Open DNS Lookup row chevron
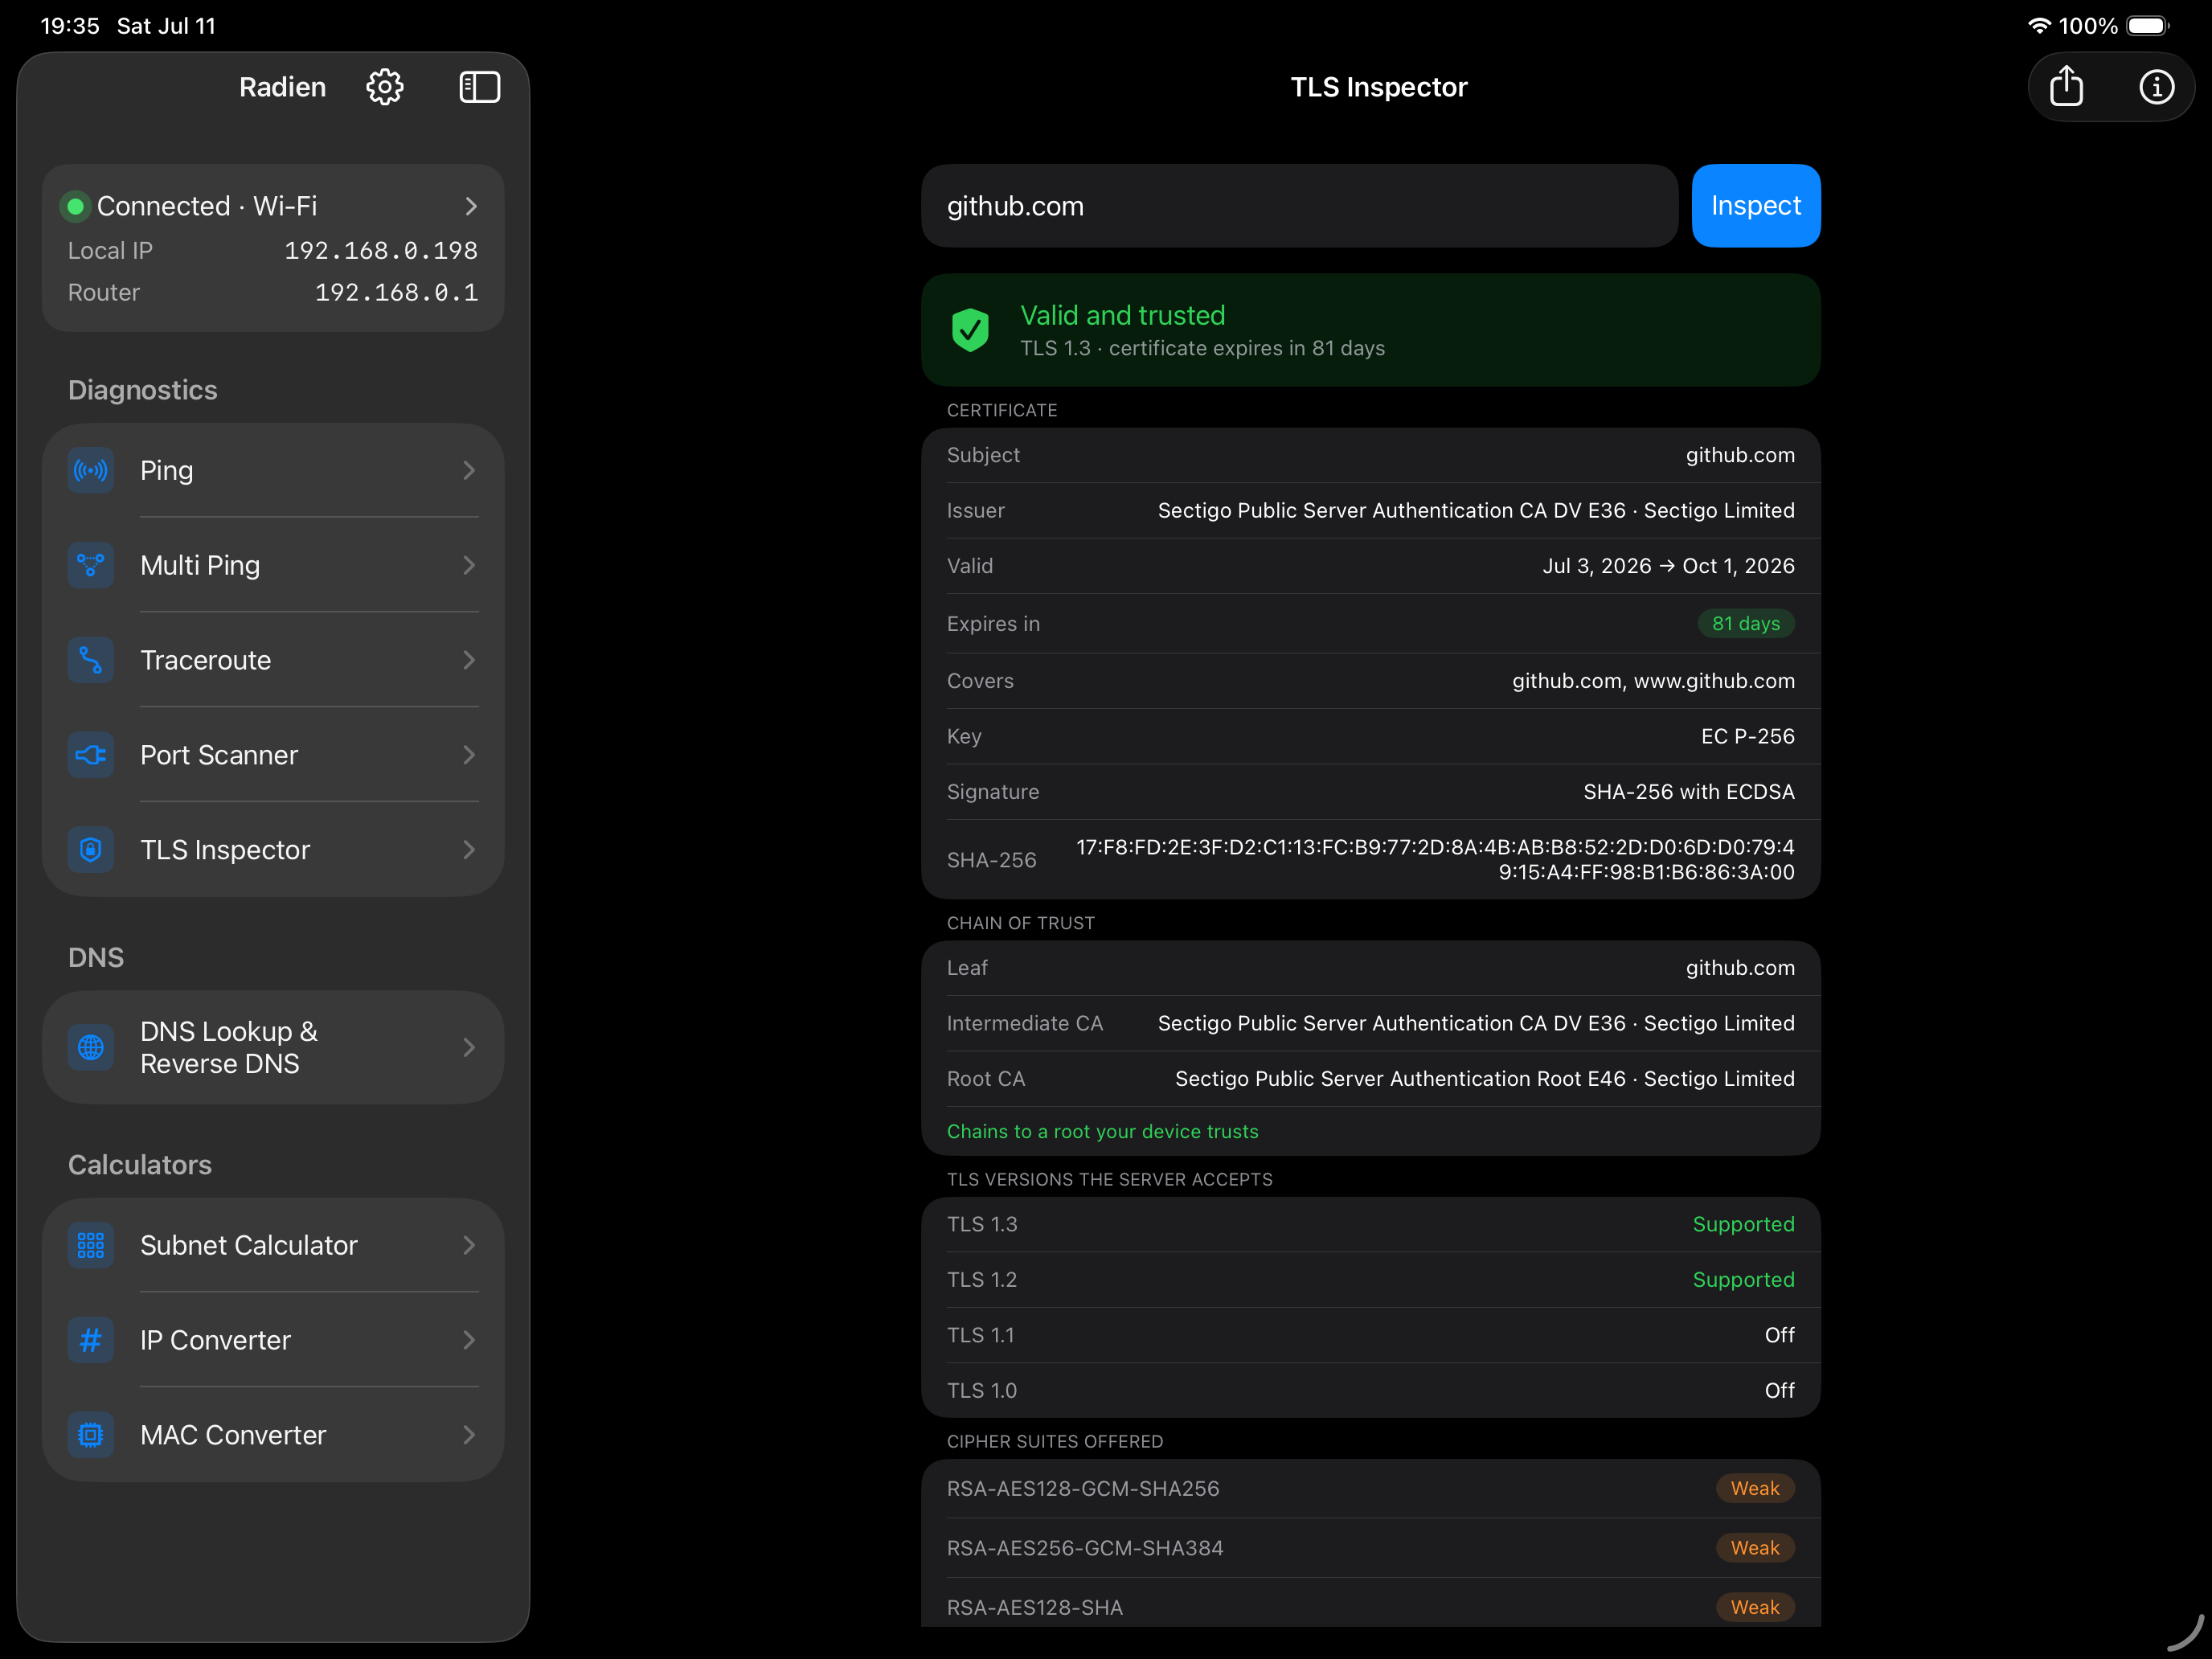 click(x=469, y=1047)
